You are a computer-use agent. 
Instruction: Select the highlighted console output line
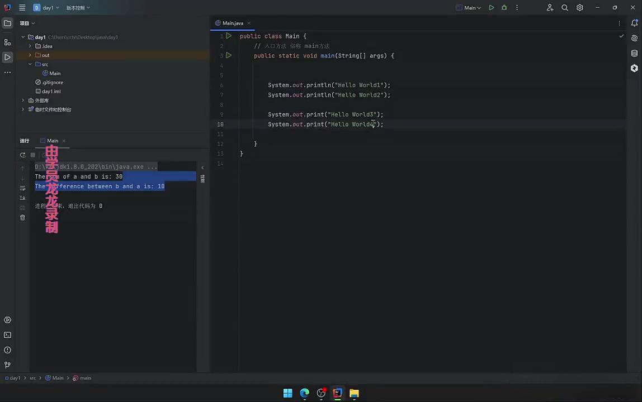tap(100, 186)
